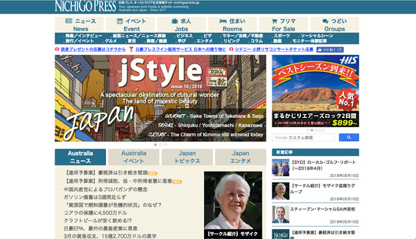Image resolution: width=416 pixels, height=239 pixels.
Task: Click the 新聞ニュース/ニュース解説 subnav link
Action: point(139,36)
